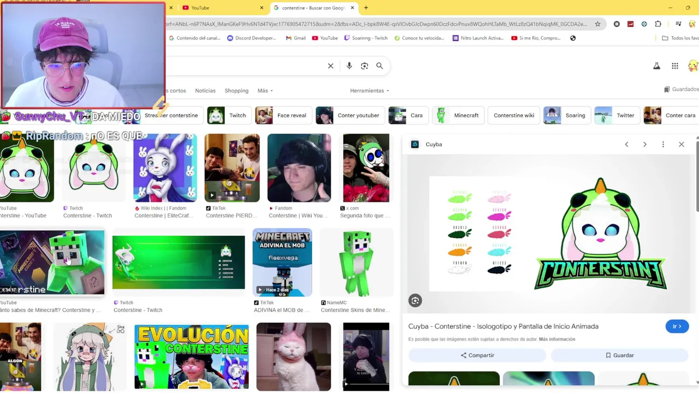Select the Soaring suggestion chip
This screenshot has width=699, height=393.
click(x=567, y=116)
